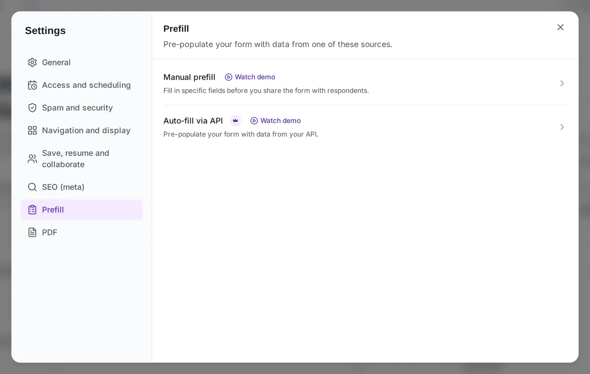Click the Auto-fill via API title
This screenshot has width=590, height=374.
[x=193, y=121]
